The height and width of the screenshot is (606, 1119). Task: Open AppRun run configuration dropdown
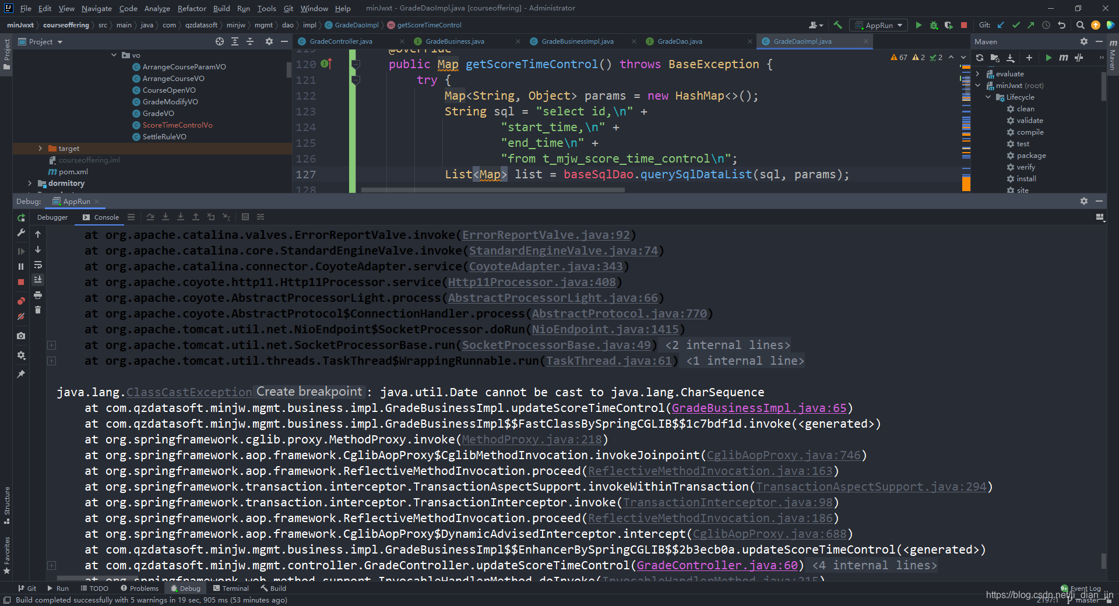(879, 25)
